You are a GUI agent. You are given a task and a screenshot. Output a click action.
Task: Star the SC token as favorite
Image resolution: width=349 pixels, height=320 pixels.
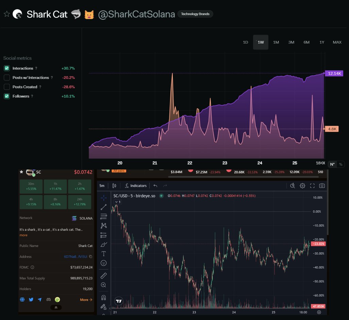tap(21, 172)
